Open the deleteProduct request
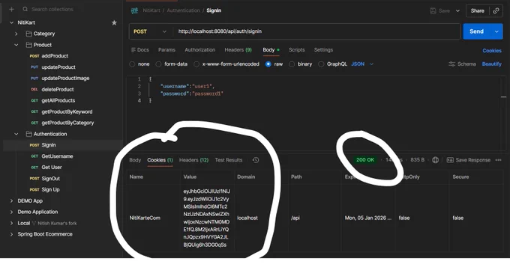Screen dimensions: 510x276 [x=52, y=89]
